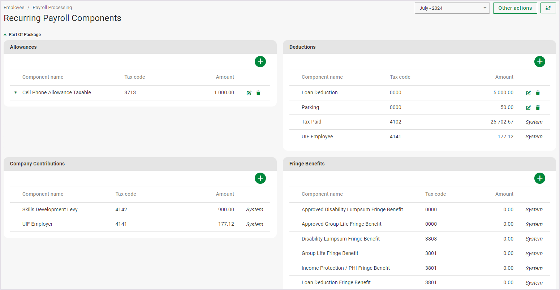Add a company contribution with plus icon
The height and width of the screenshot is (290, 560).
tap(260, 178)
